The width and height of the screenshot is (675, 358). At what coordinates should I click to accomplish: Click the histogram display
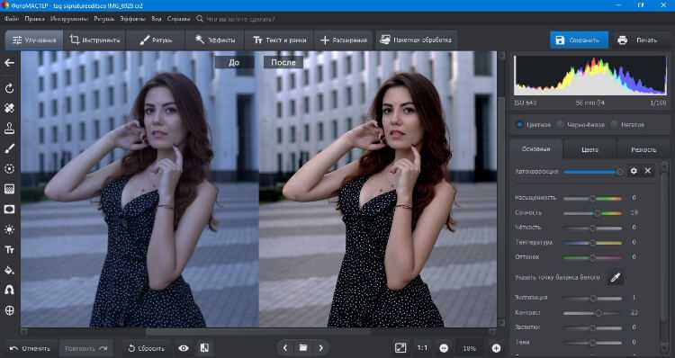(589, 76)
